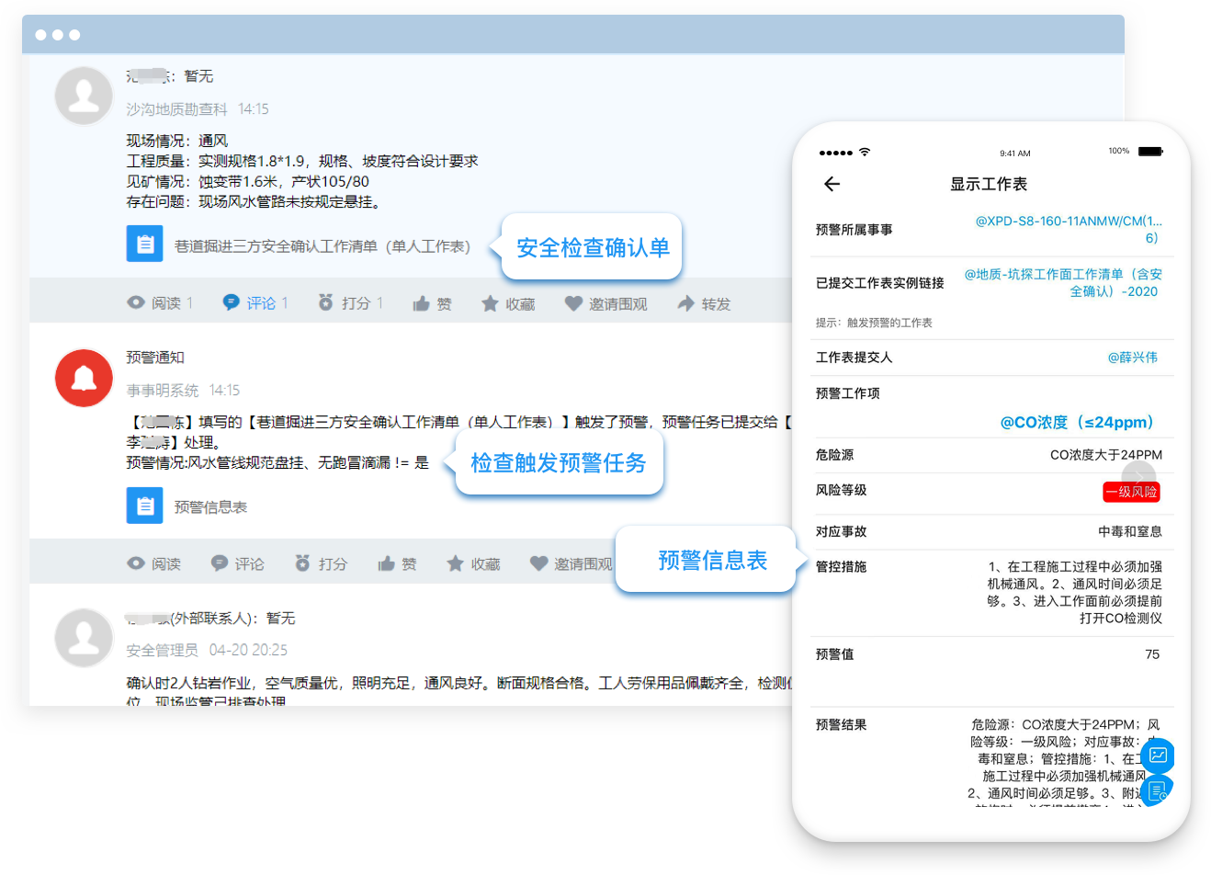Image resolution: width=1211 pixels, height=875 pixels.
Task: Click the blue 评论 1 comment button
Action: coord(255,303)
